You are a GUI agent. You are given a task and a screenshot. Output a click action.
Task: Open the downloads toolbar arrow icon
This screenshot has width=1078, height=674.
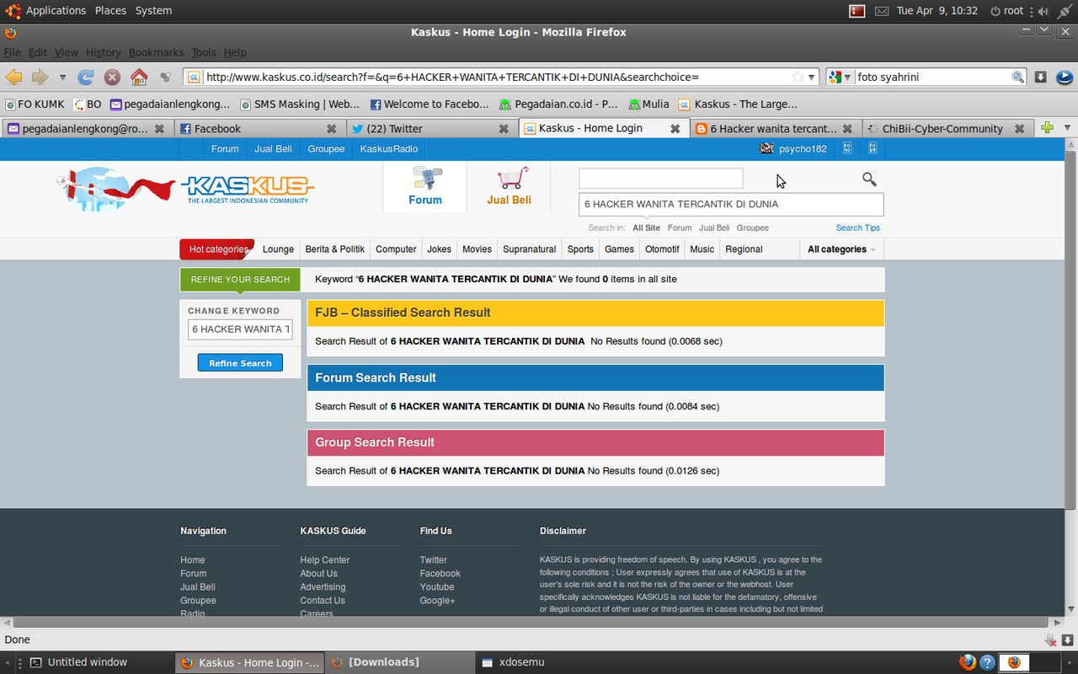click(x=1040, y=77)
